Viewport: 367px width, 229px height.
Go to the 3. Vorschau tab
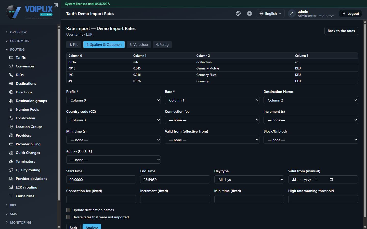[x=139, y=45]
